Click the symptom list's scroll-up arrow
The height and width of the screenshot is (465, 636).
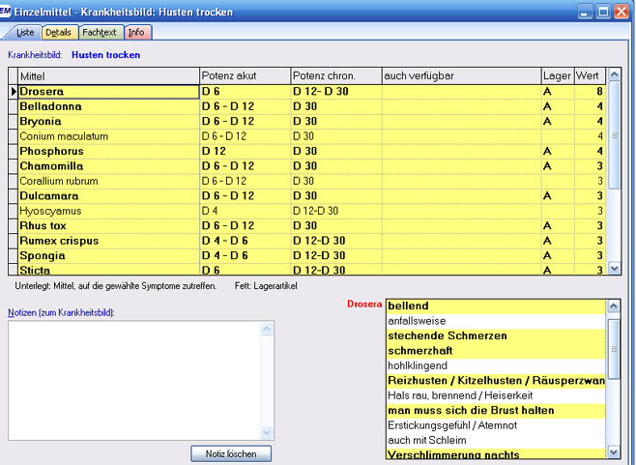(613, 305)
